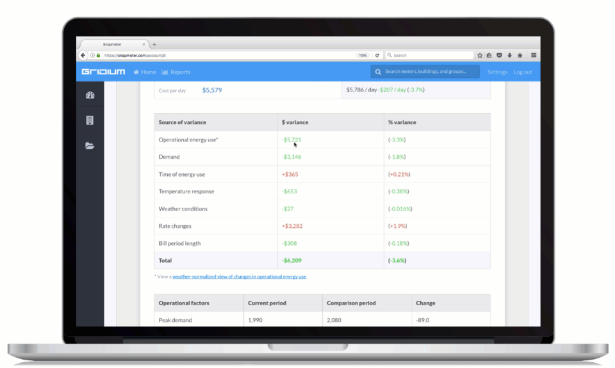Click the Bill period length row label

pos(179,243)
